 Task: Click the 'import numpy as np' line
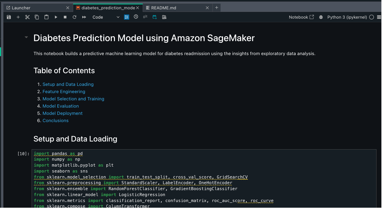(x=57, y=159)
